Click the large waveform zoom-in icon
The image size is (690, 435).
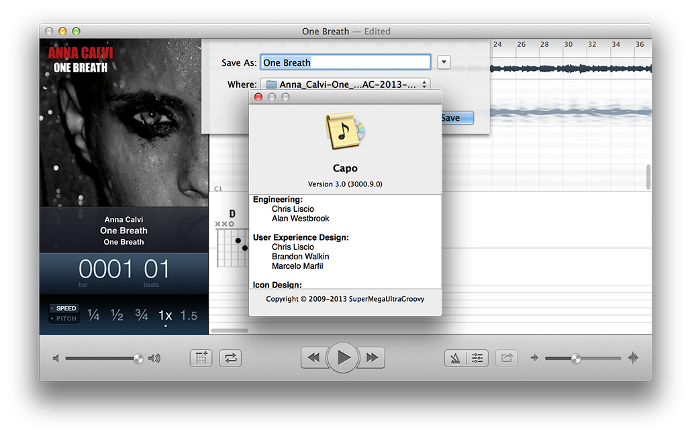point(633,358)
